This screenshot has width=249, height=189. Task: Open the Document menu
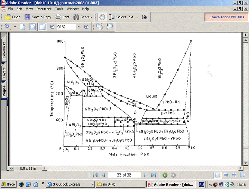(44, 9)
